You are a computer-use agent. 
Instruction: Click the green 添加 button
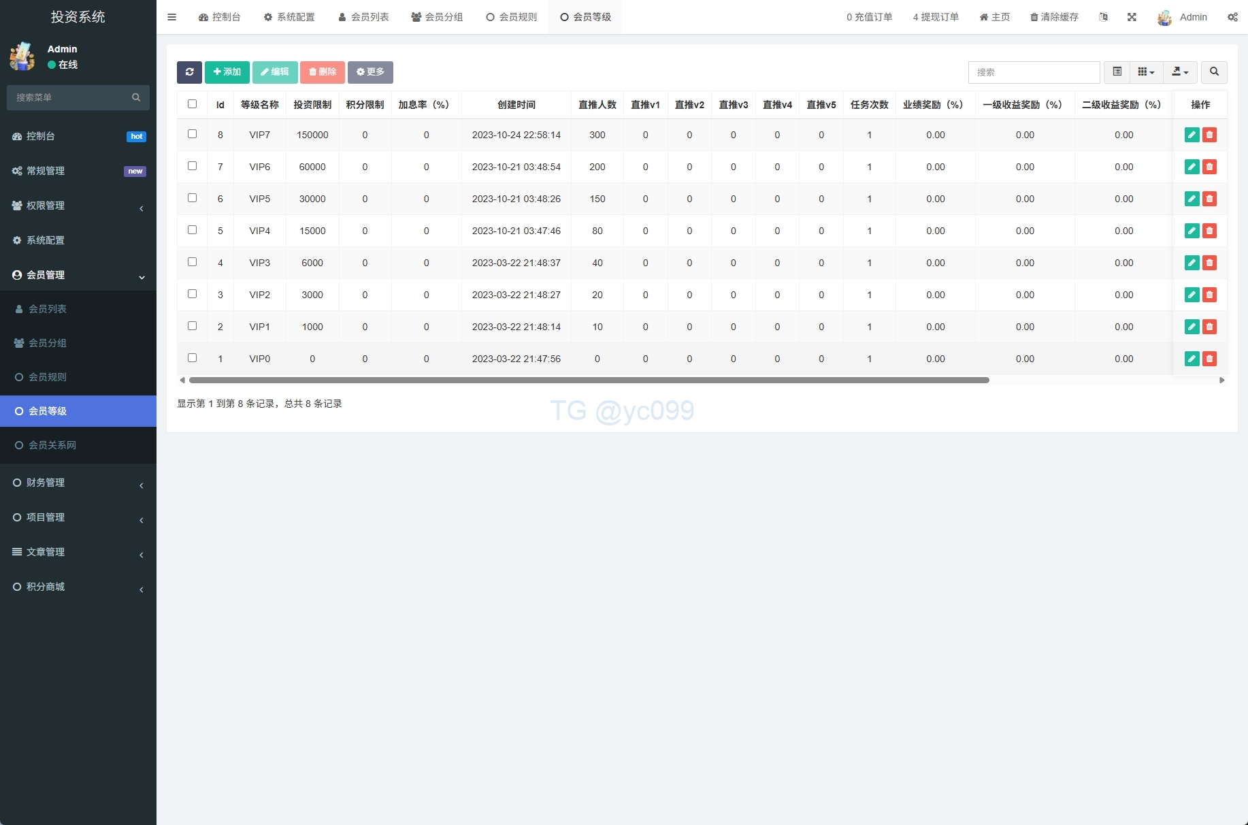(227, 72)
